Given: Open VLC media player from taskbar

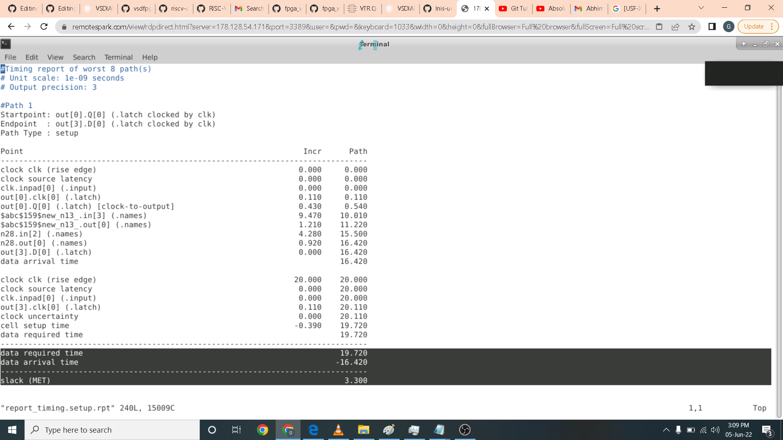Looking at the screenshot, I should (x=338, y=430).
